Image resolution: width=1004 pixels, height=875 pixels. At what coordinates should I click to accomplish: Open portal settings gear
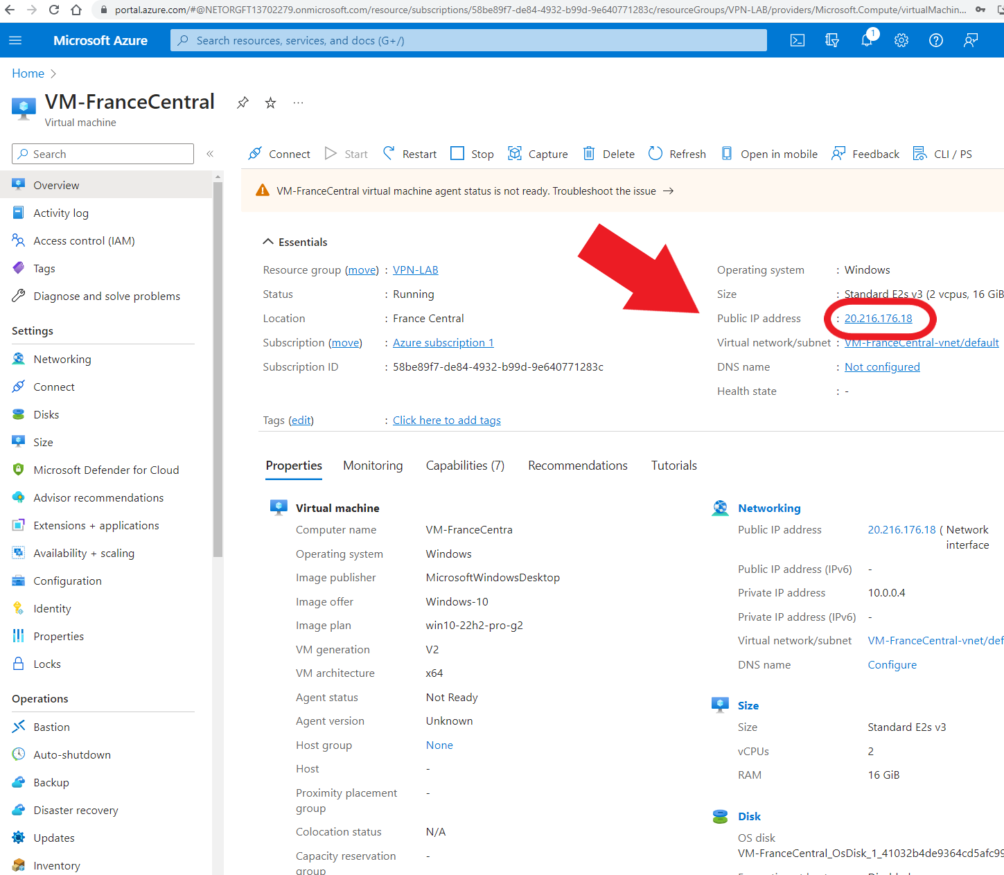901,40
